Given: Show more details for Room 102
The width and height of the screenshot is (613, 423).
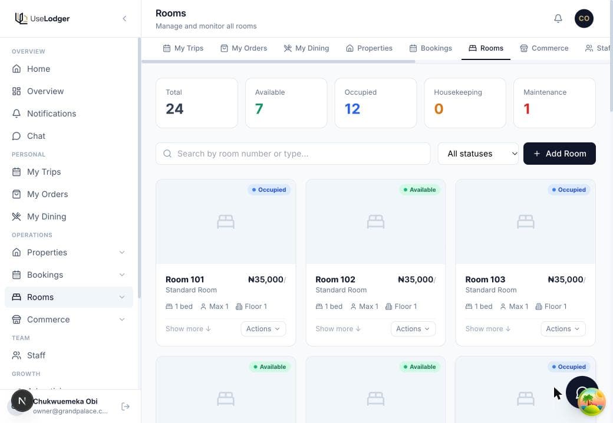Looking at the screenshot, I should click(x=338, y=329).
